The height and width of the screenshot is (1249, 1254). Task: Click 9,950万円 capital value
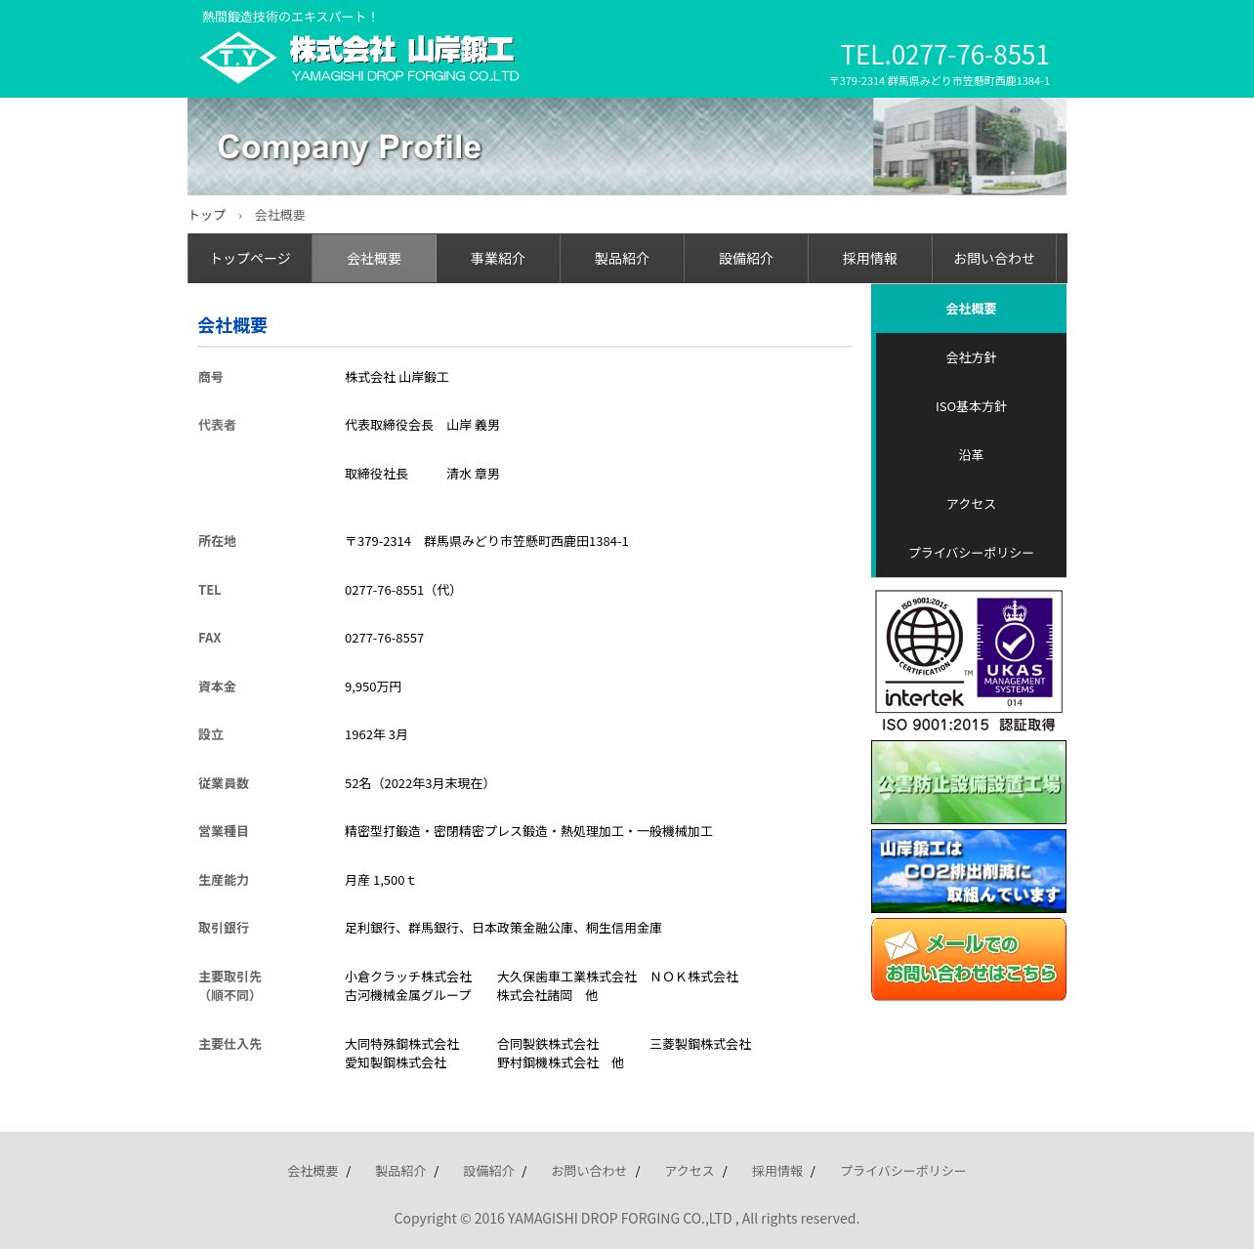(373, 687)
